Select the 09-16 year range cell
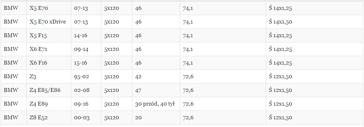Image resolution: width=364 pixels, height=127 pixels. click(x=86, y=103)
